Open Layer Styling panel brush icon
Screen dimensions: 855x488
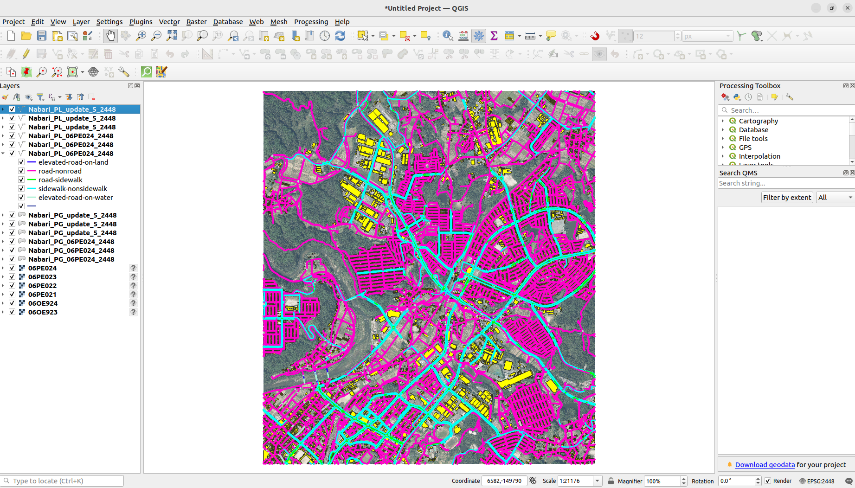coord(5,97)
